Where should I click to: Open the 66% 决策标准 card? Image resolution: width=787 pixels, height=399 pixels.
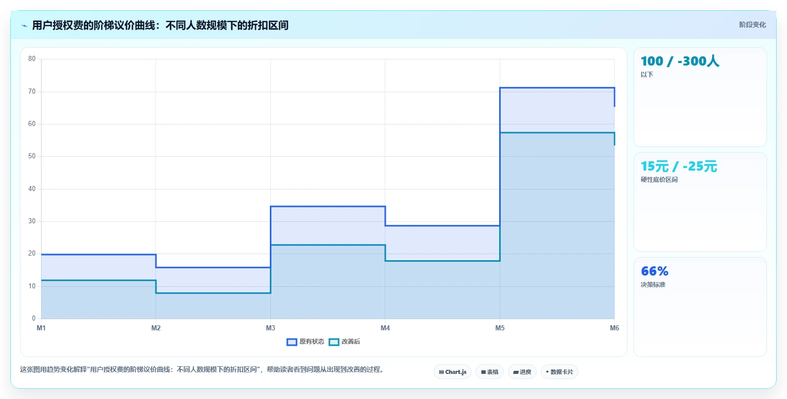[700, 307]
